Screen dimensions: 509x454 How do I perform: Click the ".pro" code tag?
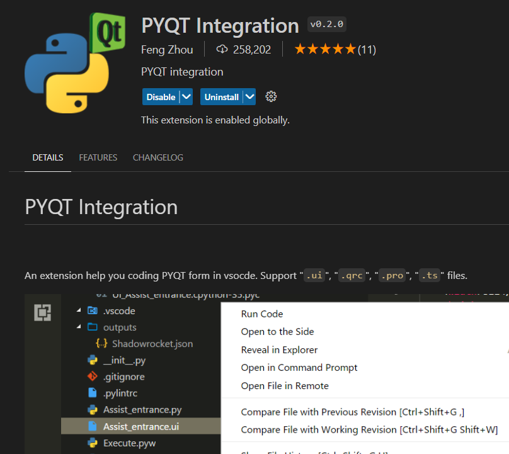(392, 276)
